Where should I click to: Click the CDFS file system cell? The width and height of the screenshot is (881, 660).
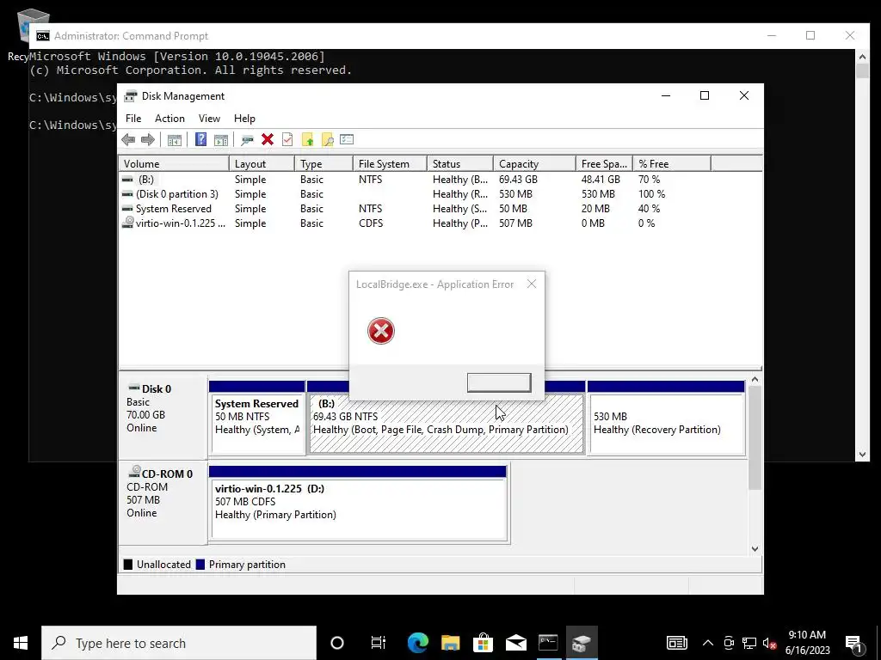click(x=371, y=223)
